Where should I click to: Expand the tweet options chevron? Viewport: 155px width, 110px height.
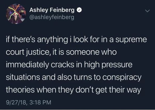coord(147,11)
